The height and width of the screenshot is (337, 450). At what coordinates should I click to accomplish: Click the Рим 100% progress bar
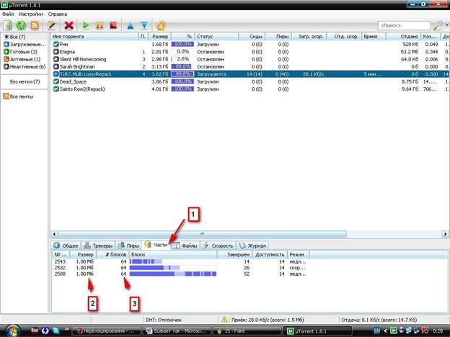pyautogui.click(x=182, y=44)
